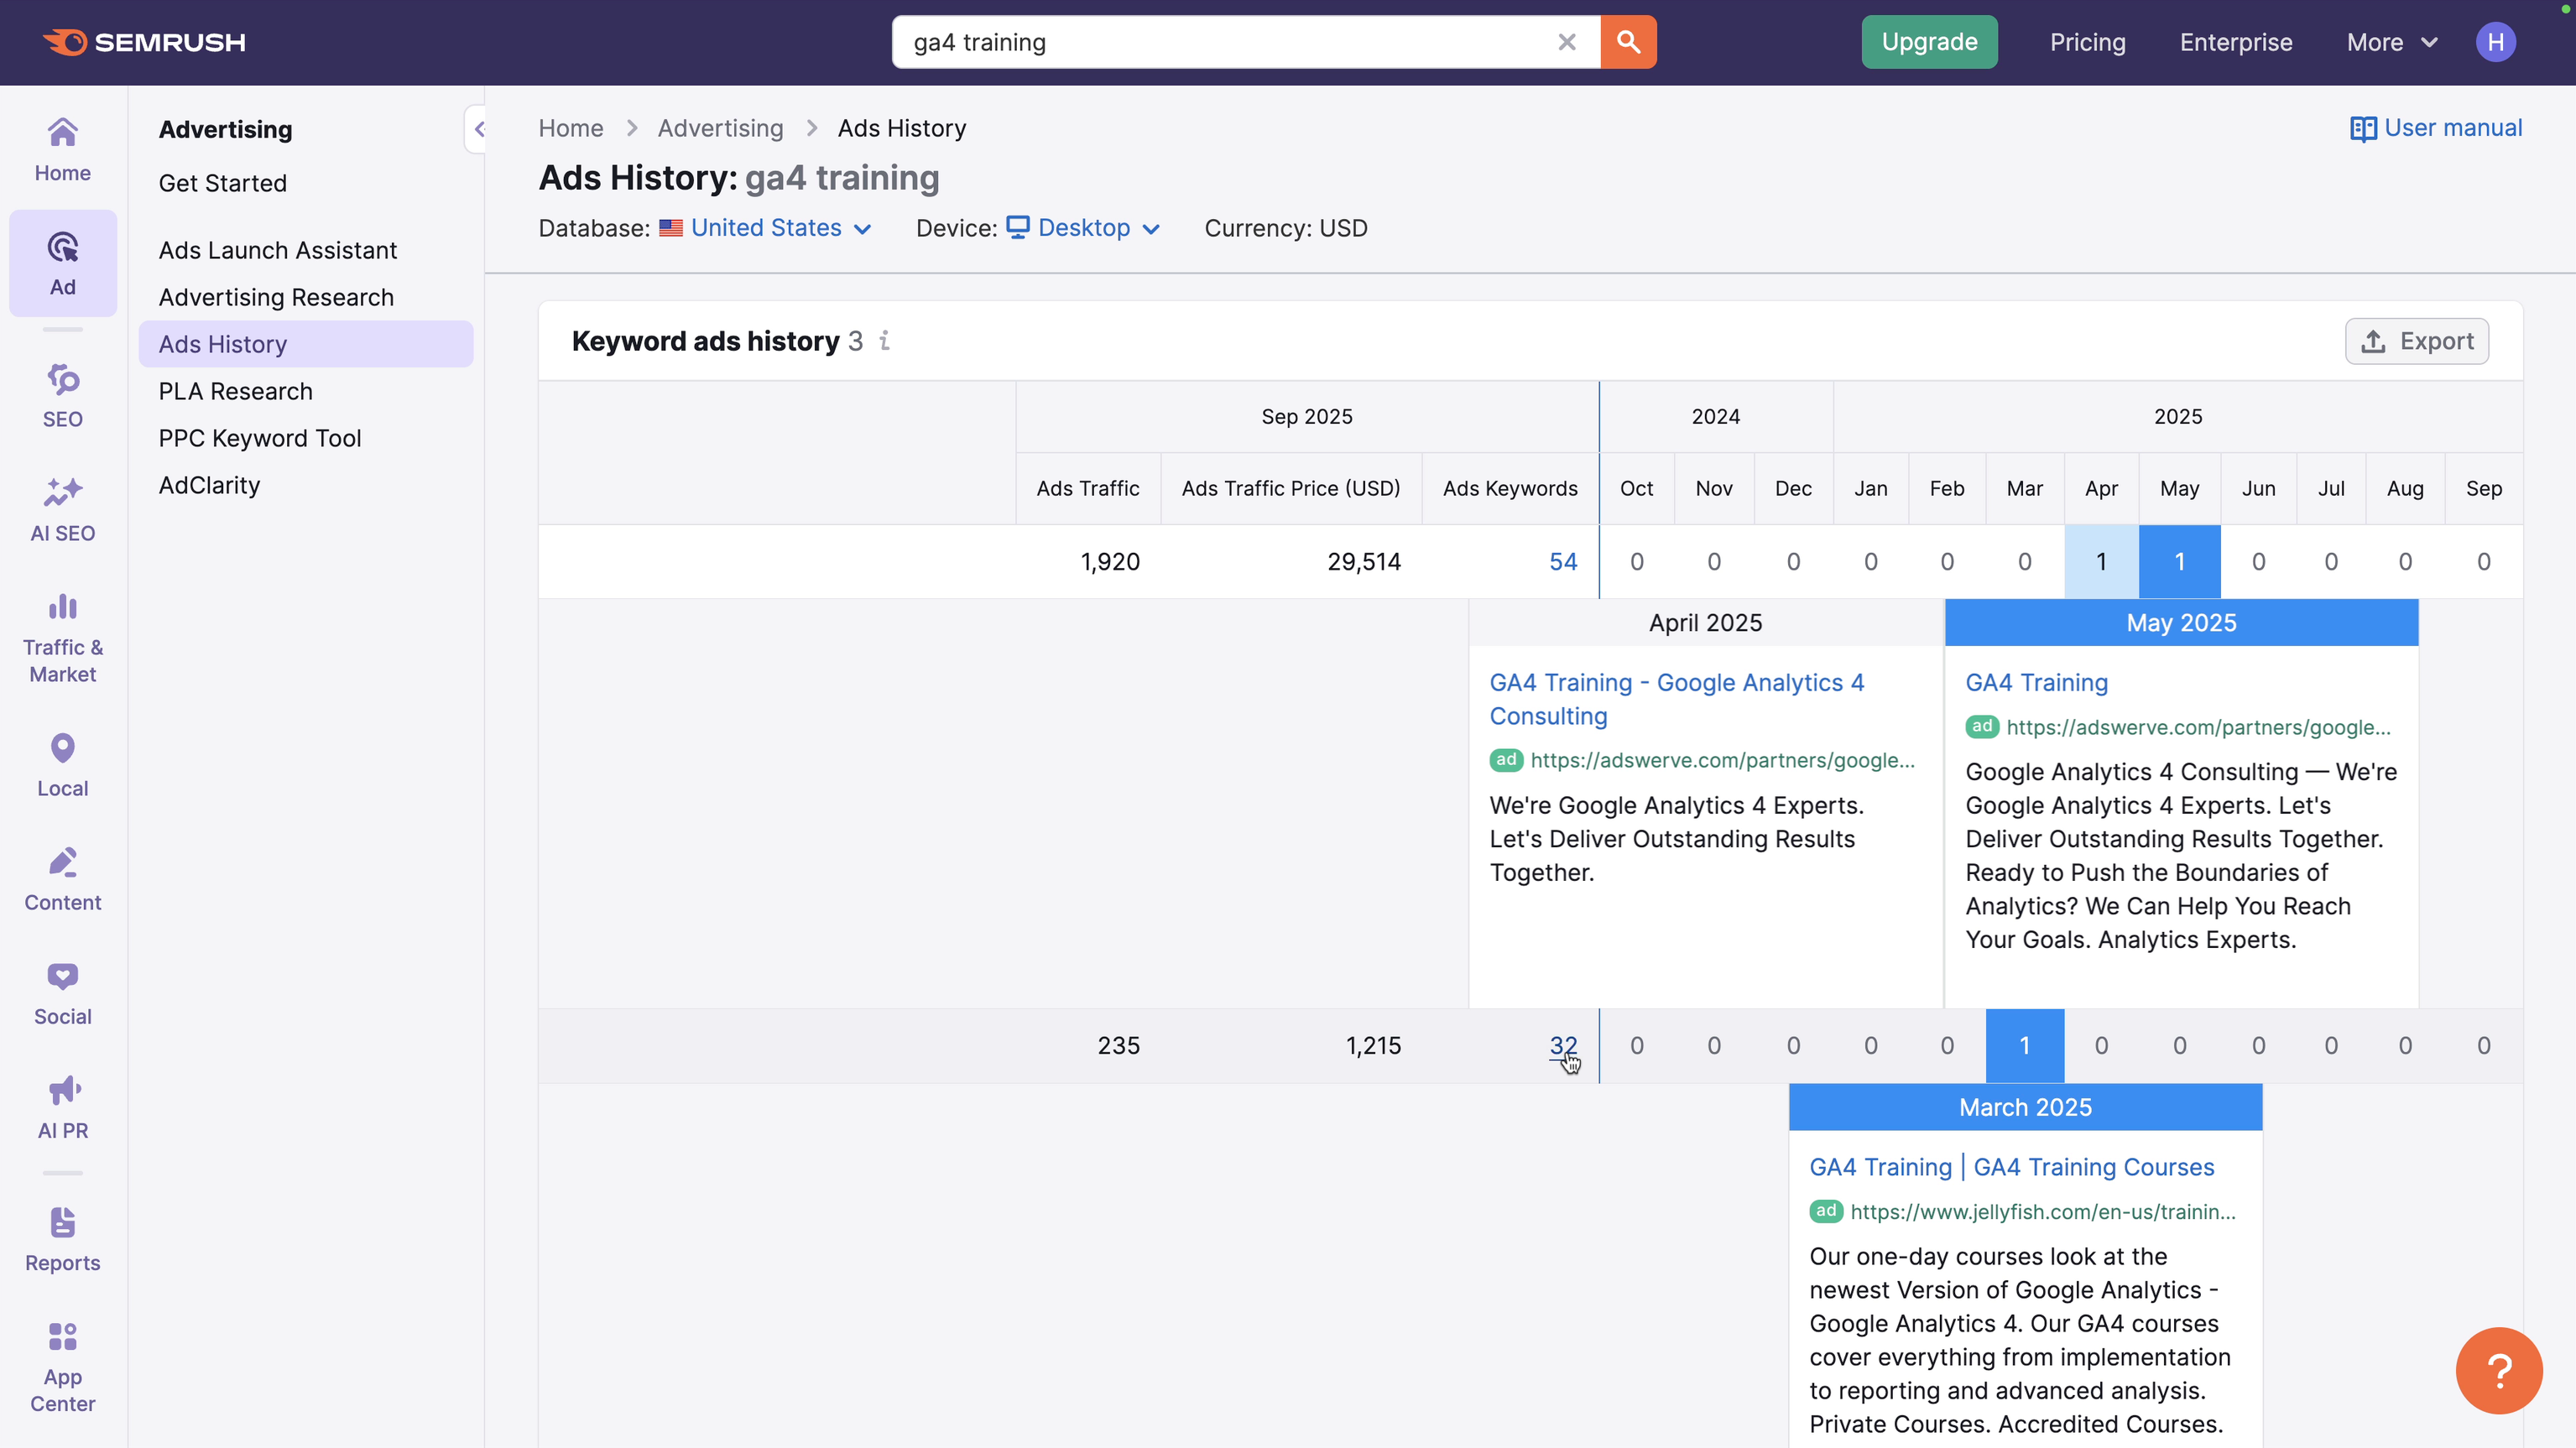Export the keyword ads history data
This screenshot has height=1448, width=2576.
tap(2417, 341)
